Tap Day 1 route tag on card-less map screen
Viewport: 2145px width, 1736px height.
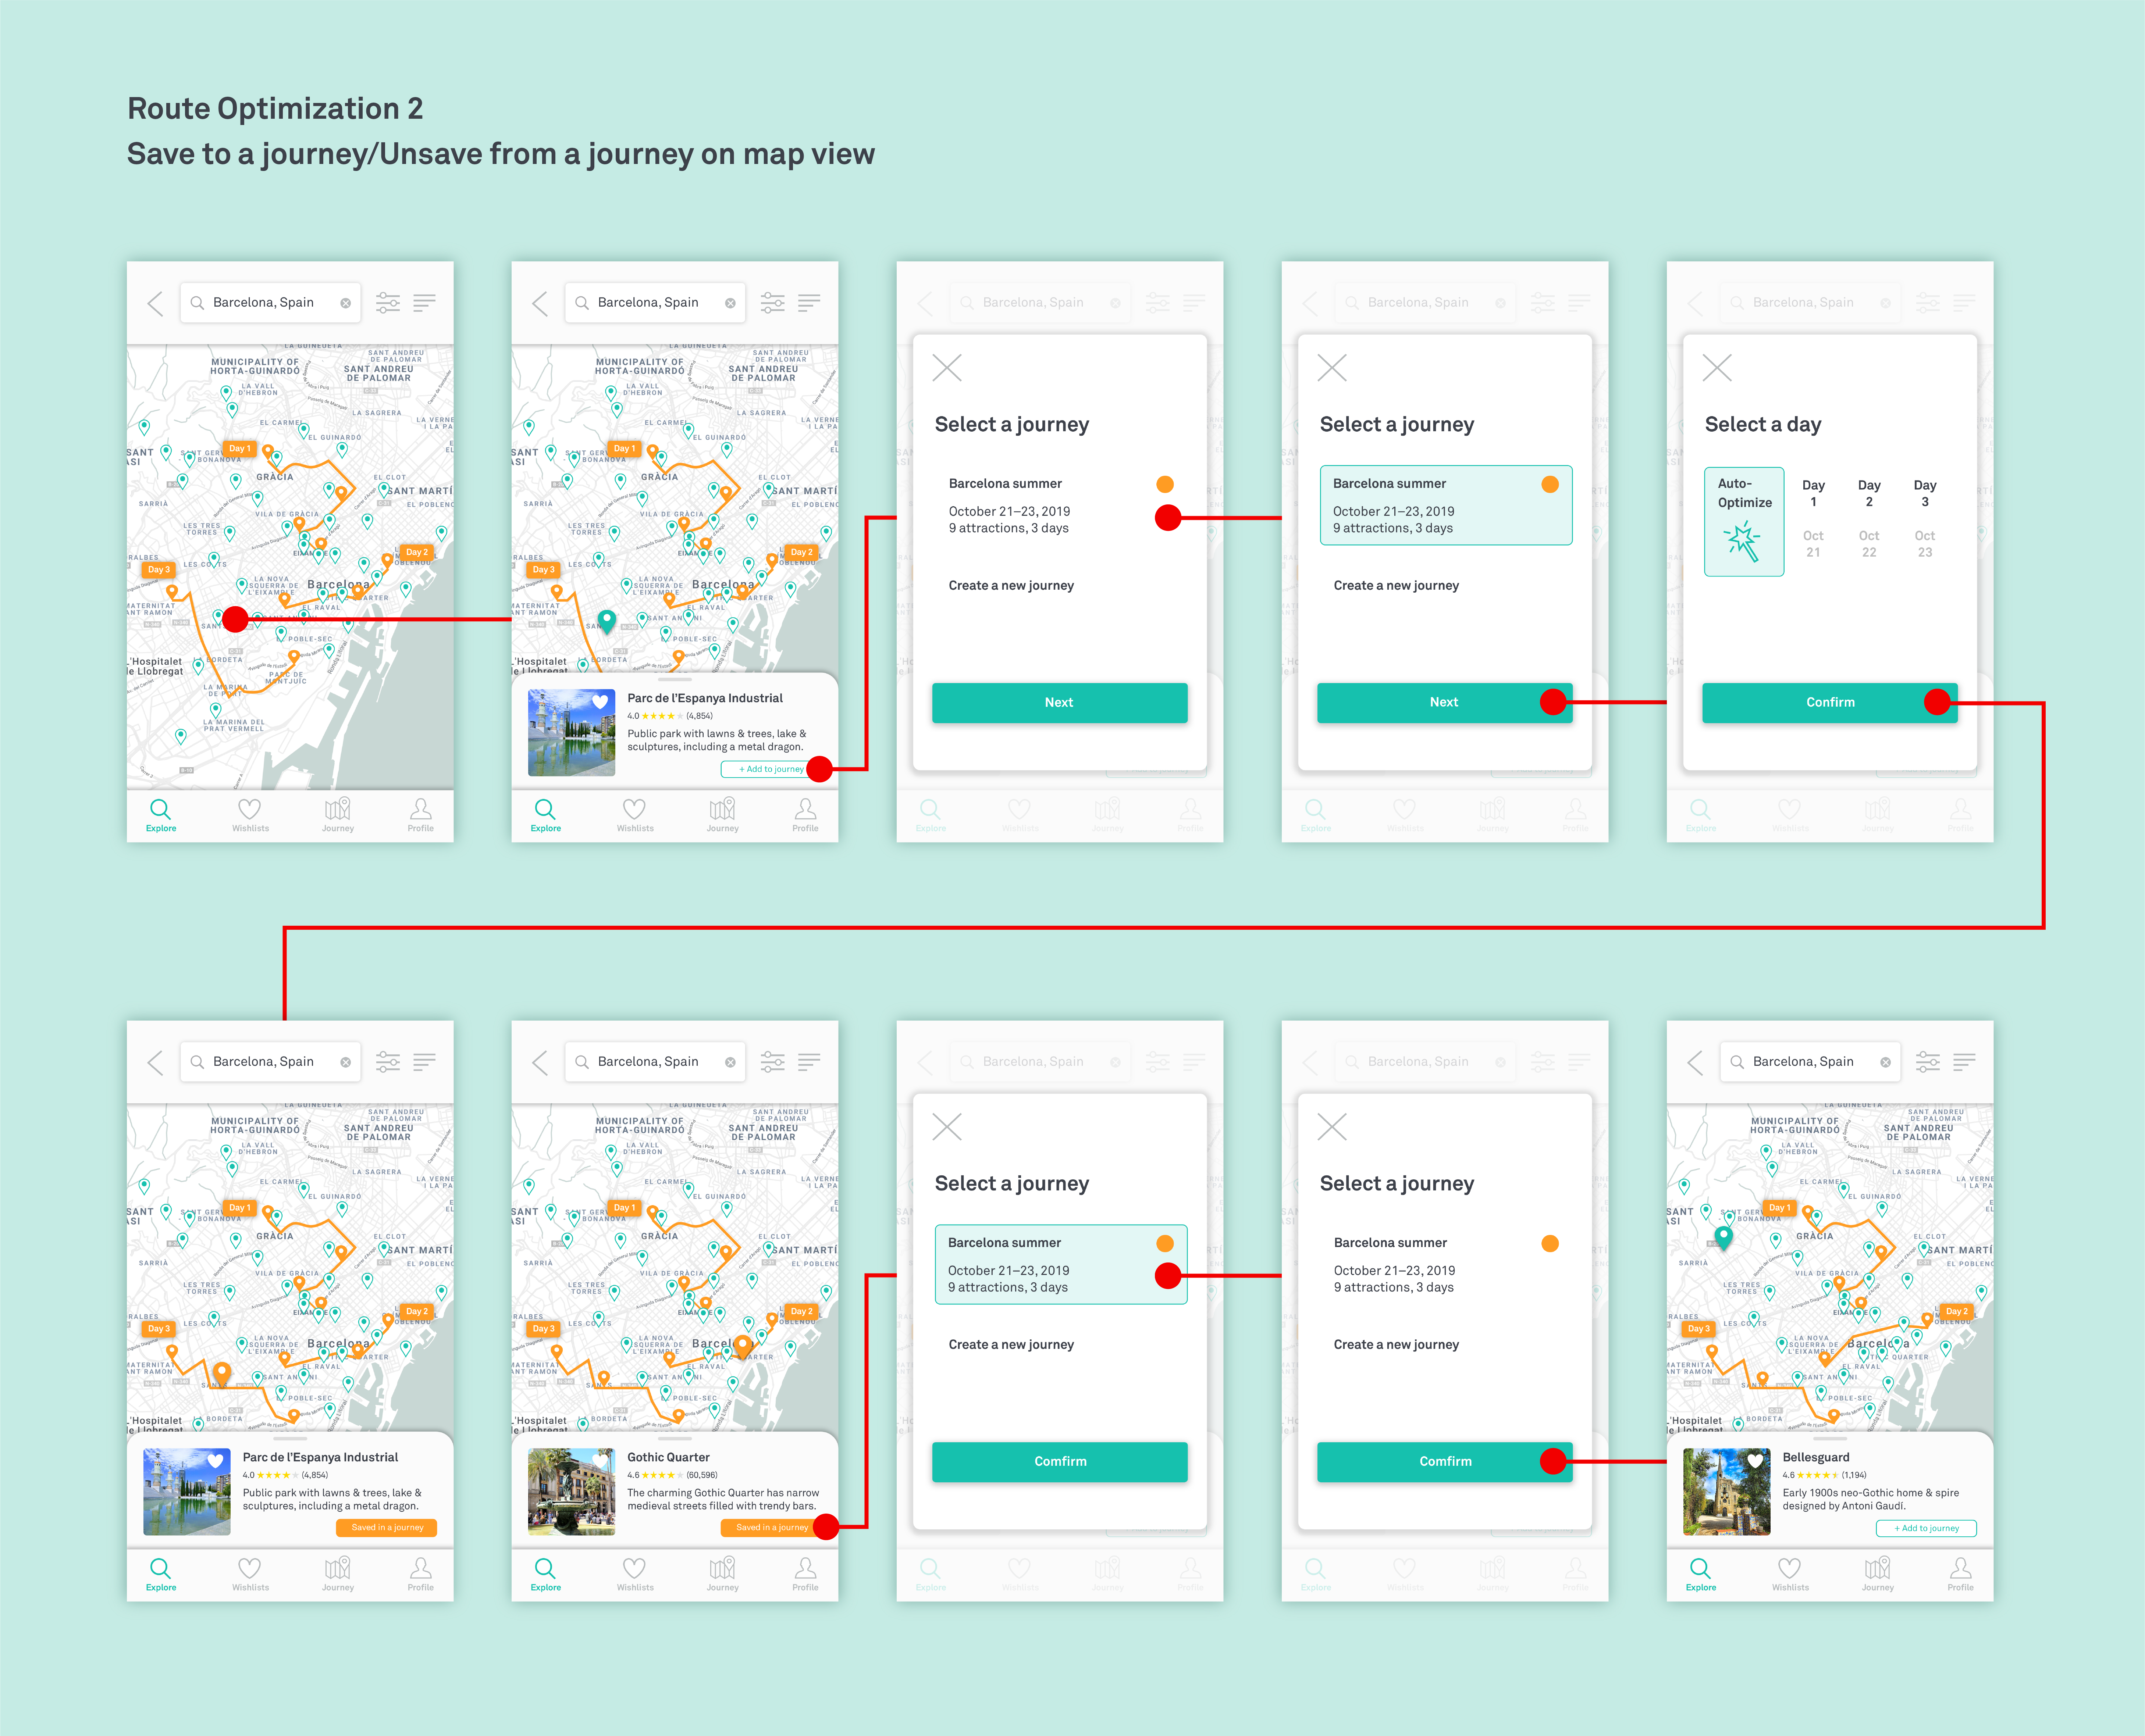(x=240, y=449)
